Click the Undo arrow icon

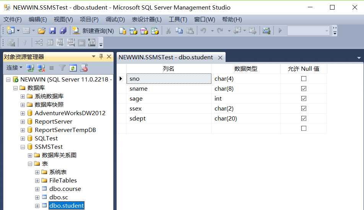pyautogui.click(x=203, y=31)
